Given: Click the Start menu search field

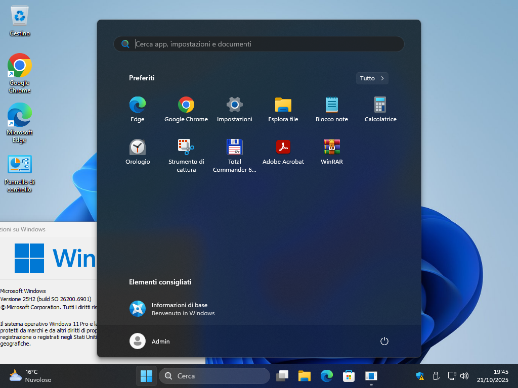Looking at the screenshot, I should pyautogui.click(x=258, y=44).
